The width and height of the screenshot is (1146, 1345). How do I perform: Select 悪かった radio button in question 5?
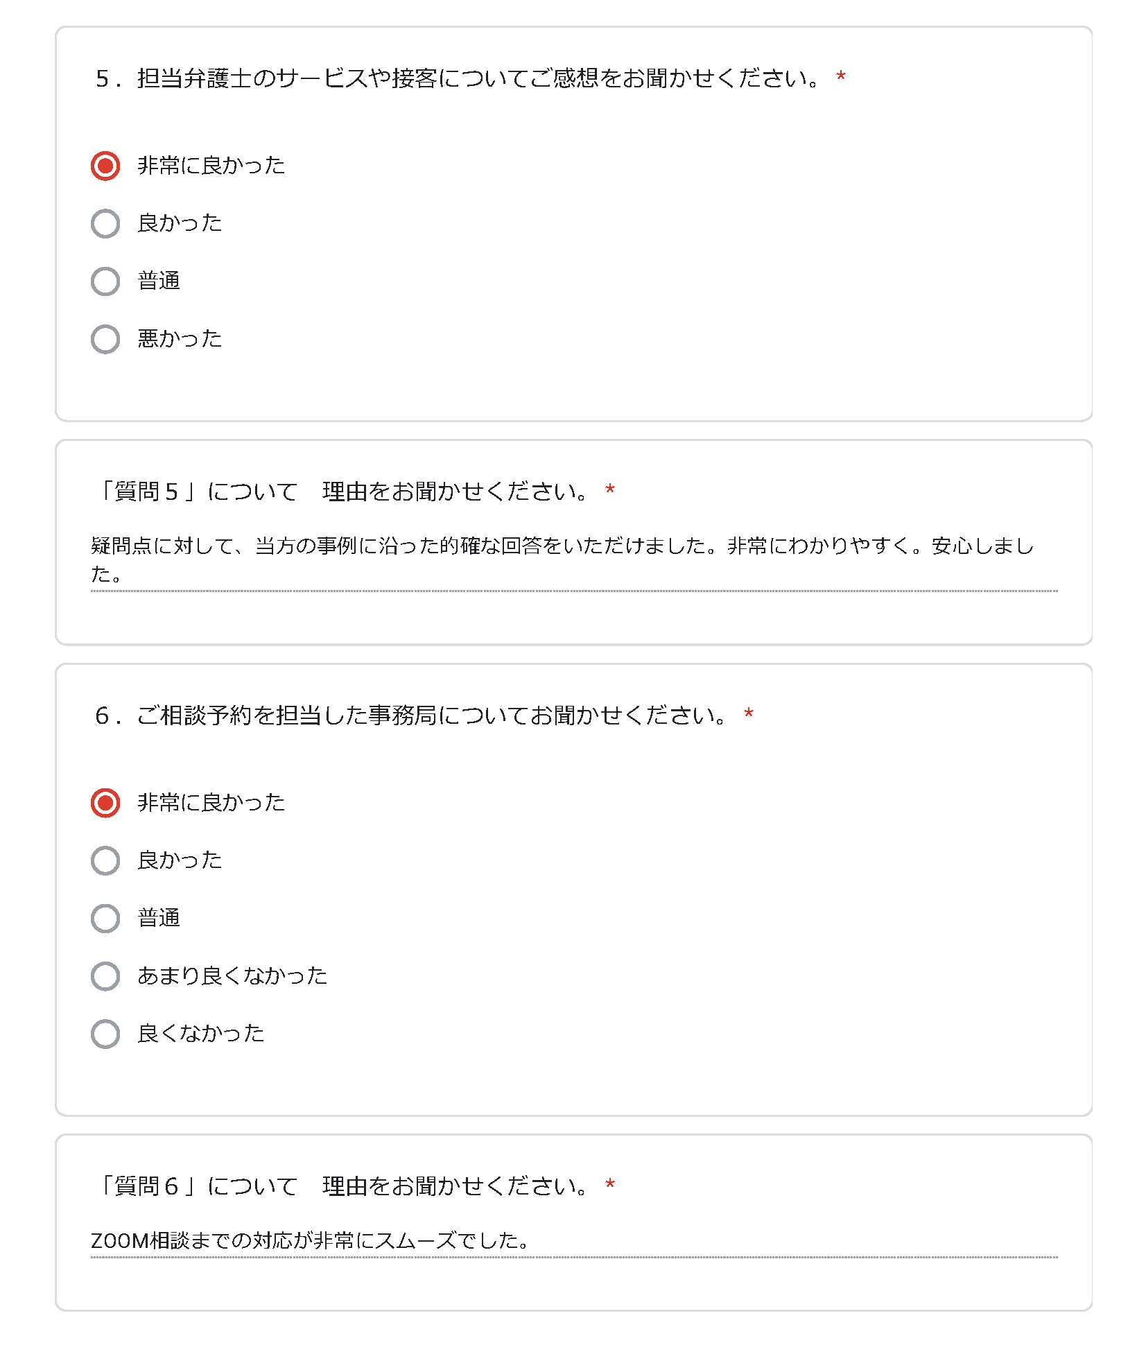105,339
